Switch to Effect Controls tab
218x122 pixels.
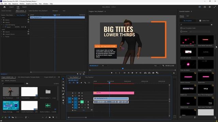coord(20,11)
